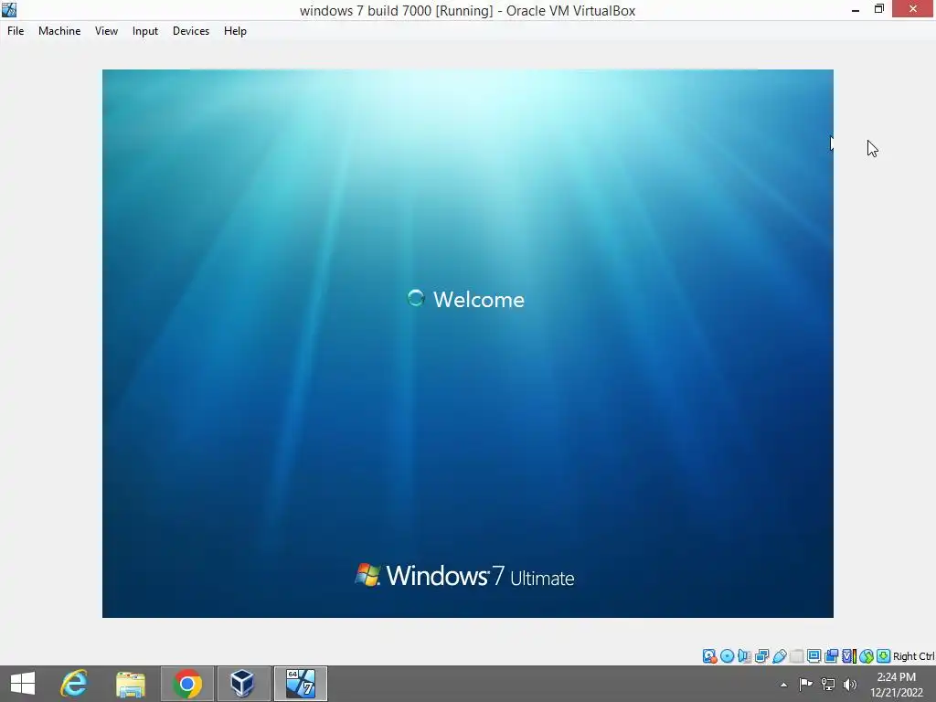Click the audio indicator icon in status bar
The width and height of the screenshot is (936, 702).
click(x=744, y=656)
